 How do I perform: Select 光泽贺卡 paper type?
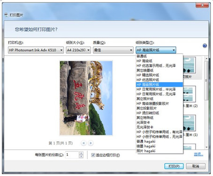160,122
